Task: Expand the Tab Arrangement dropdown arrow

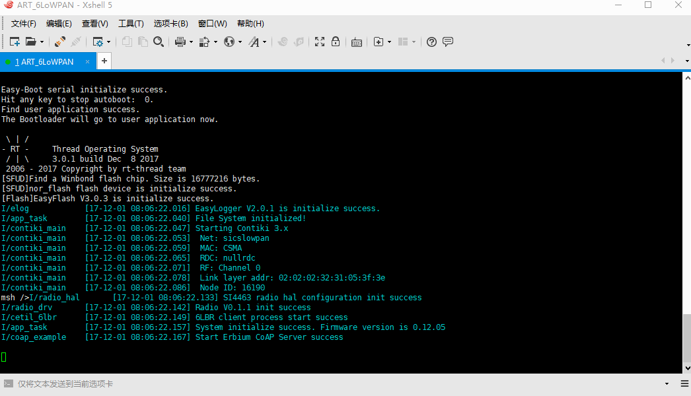Action: click(x=414, y=42)
